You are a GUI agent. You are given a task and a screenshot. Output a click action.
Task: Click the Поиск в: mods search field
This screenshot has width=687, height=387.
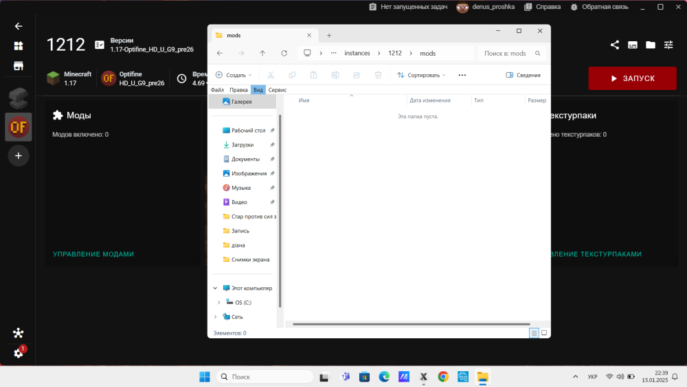(x=511, y=53)
